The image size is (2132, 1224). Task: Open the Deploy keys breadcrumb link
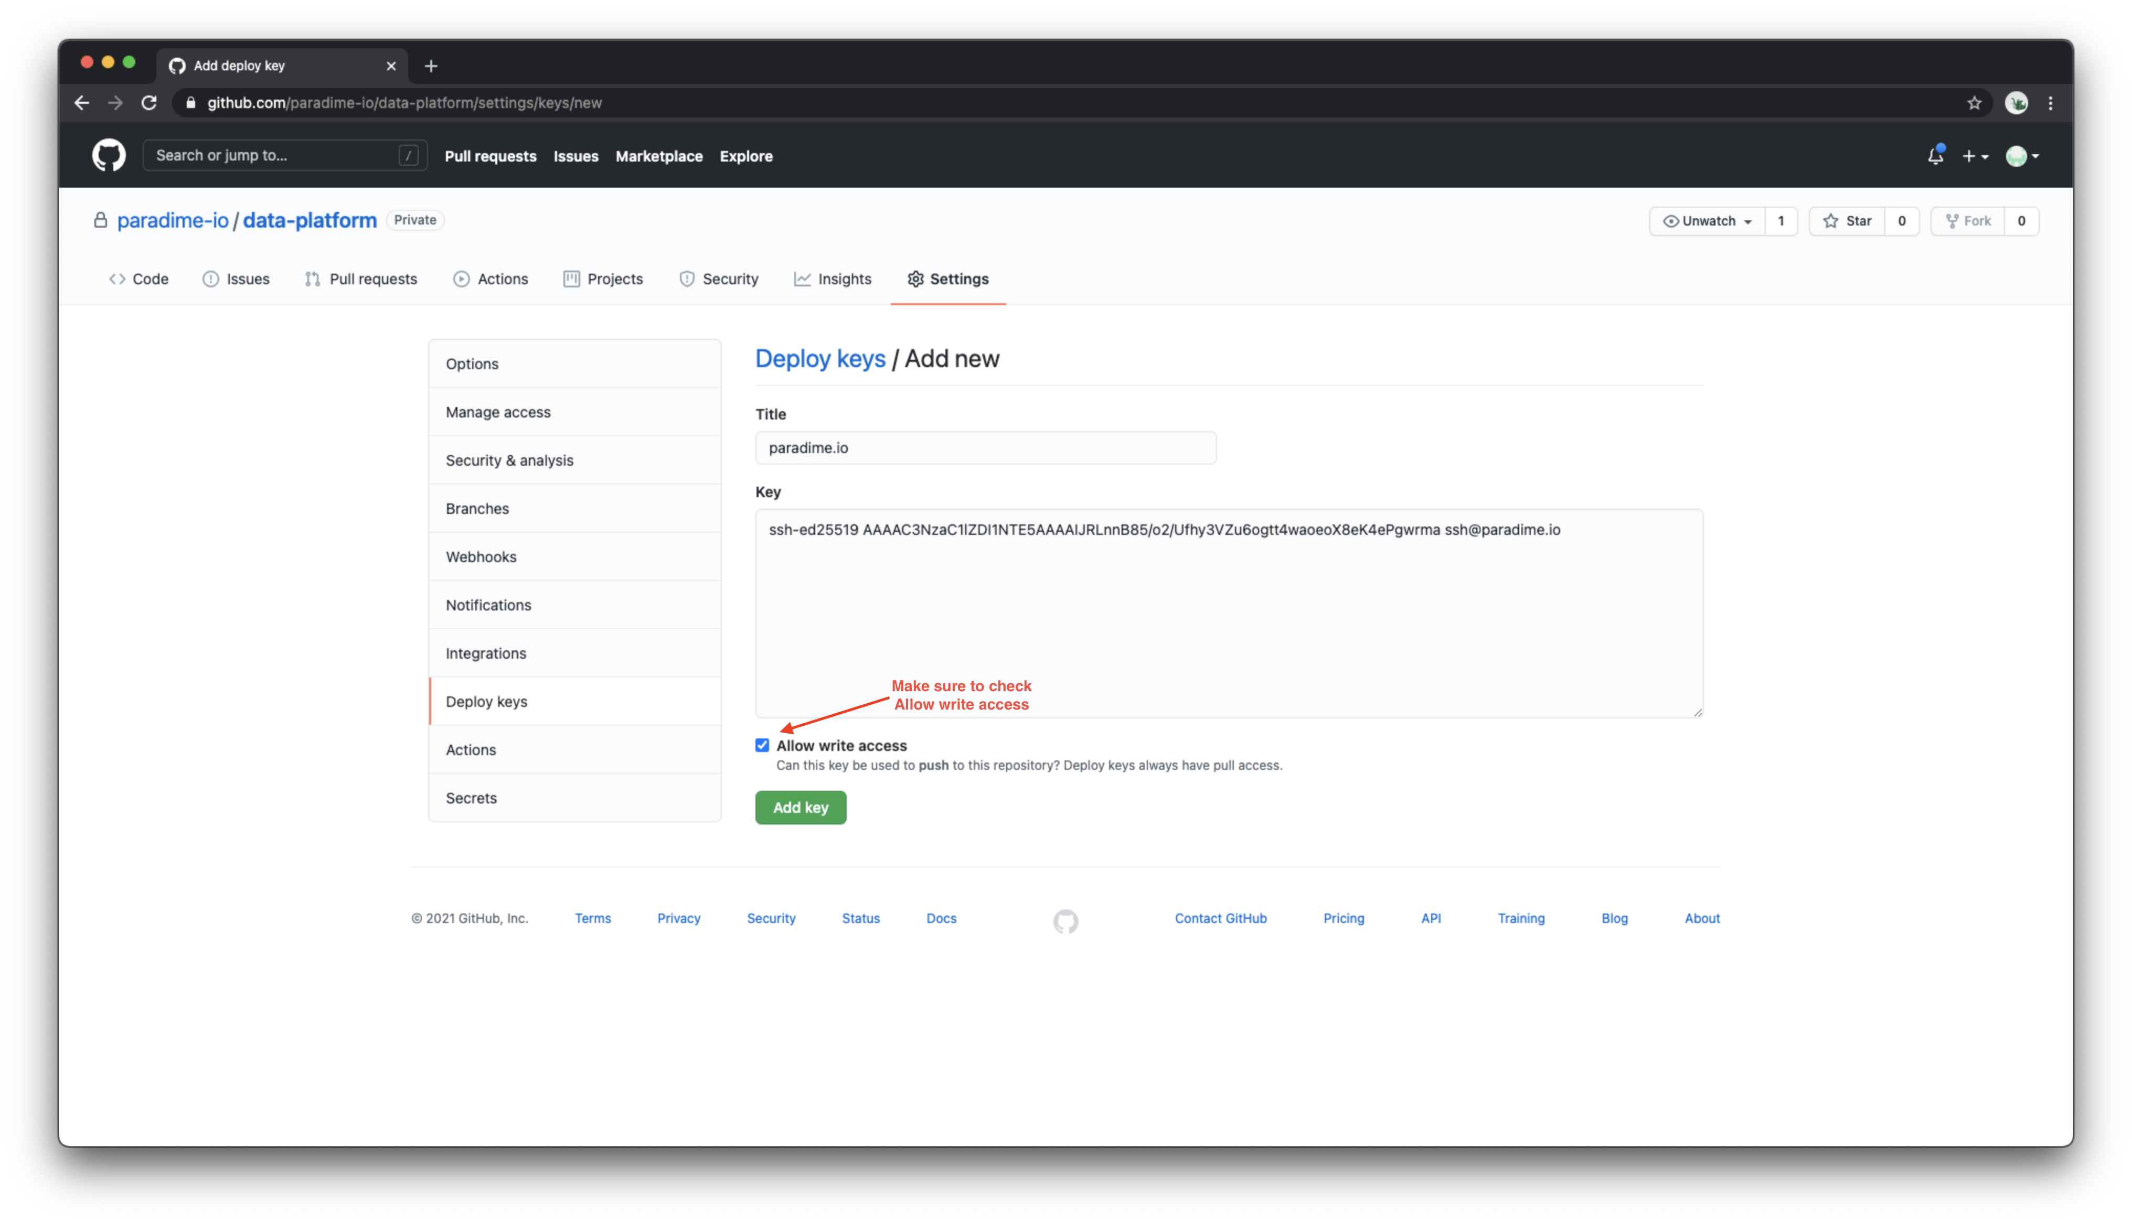pos(819,359)
